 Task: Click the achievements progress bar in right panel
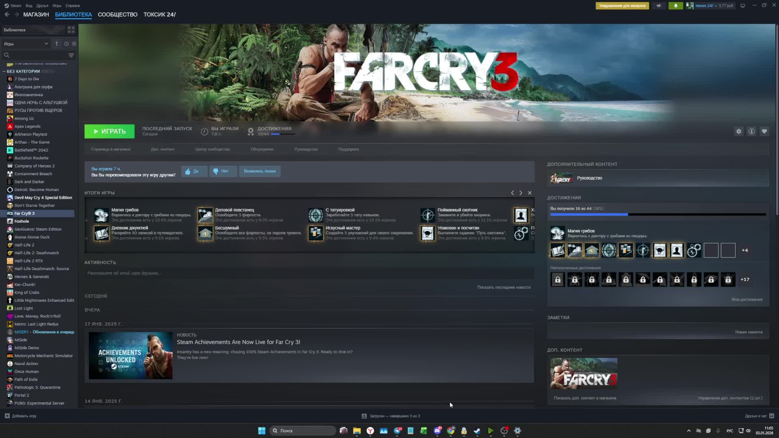tap(658, 215)
